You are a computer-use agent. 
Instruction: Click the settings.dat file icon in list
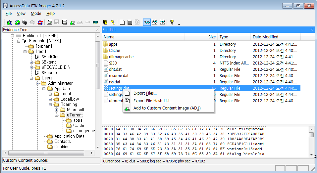[x=106, y=88]
